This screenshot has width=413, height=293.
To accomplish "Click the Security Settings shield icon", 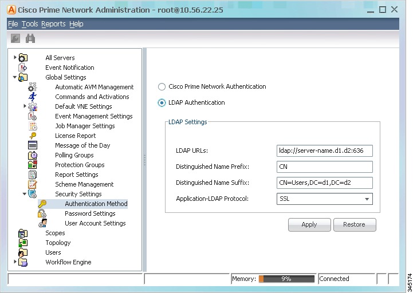I will [x=33, y=194].
